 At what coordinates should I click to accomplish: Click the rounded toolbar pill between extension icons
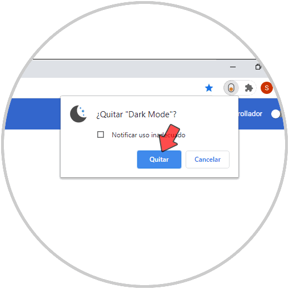click(x=240, y=88)
